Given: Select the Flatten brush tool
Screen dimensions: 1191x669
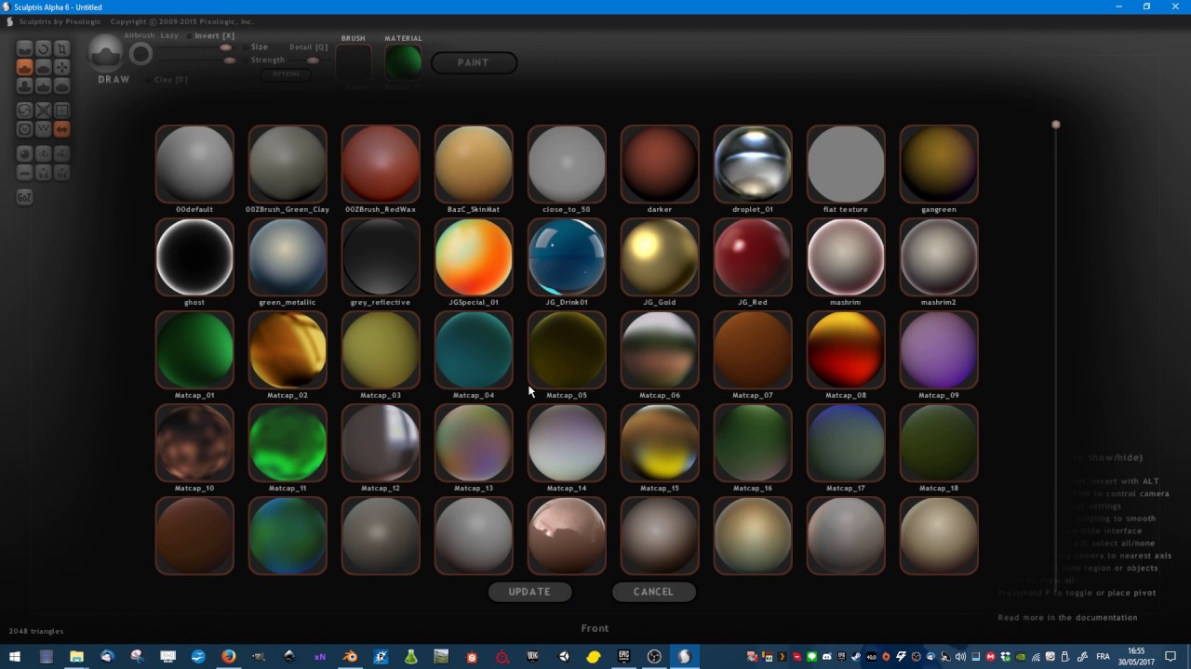Looking at the screenshot, I should click(43, 67).
